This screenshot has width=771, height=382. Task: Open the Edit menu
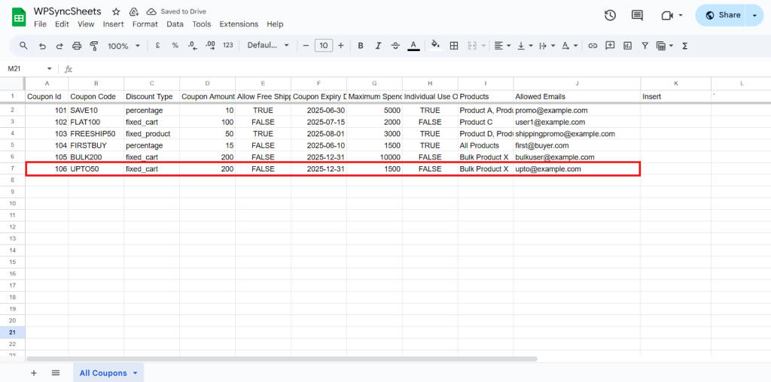(62, 24)
